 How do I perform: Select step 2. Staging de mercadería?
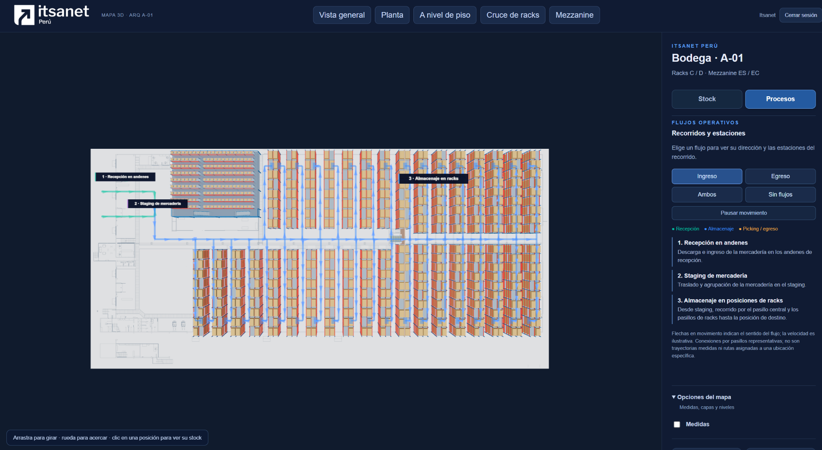tap(745, 280)
